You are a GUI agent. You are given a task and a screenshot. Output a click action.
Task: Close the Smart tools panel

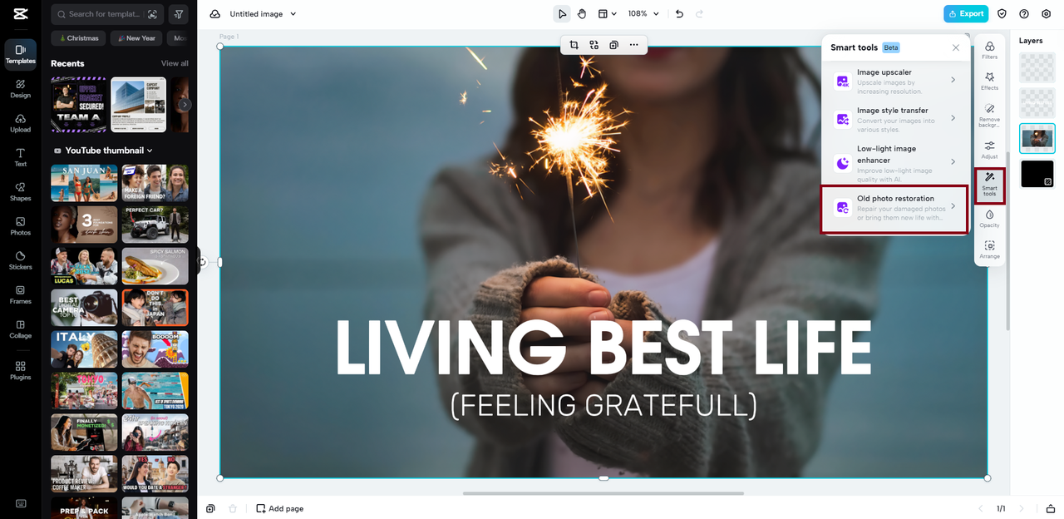coord(956,47)
